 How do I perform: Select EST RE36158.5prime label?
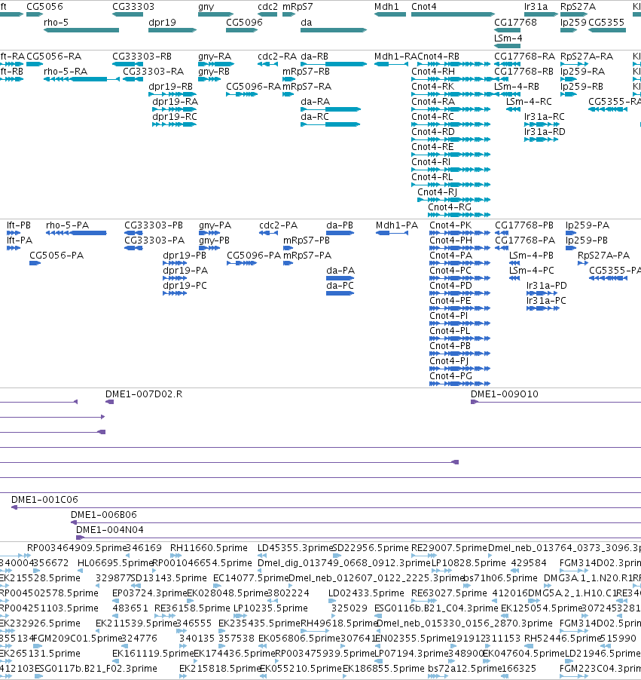click(192, 608)
